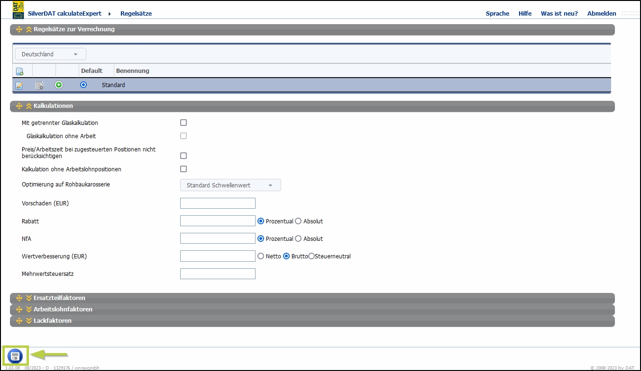Click move handle icon of Lackfaktoren panel
The width and height of the screenshot is (641, 371).
[x=19, y=321]
